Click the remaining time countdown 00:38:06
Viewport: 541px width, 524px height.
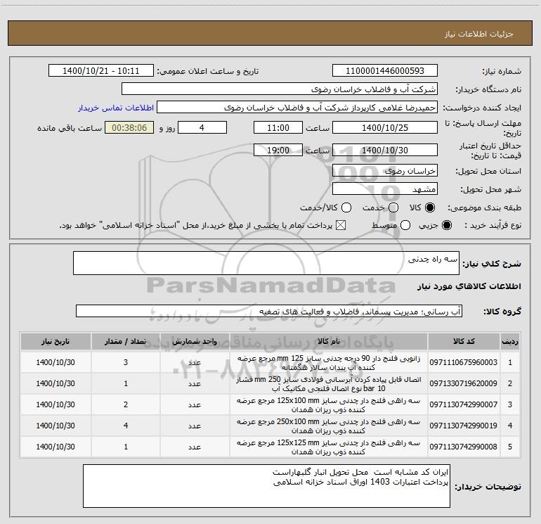[x=129, y=127]
